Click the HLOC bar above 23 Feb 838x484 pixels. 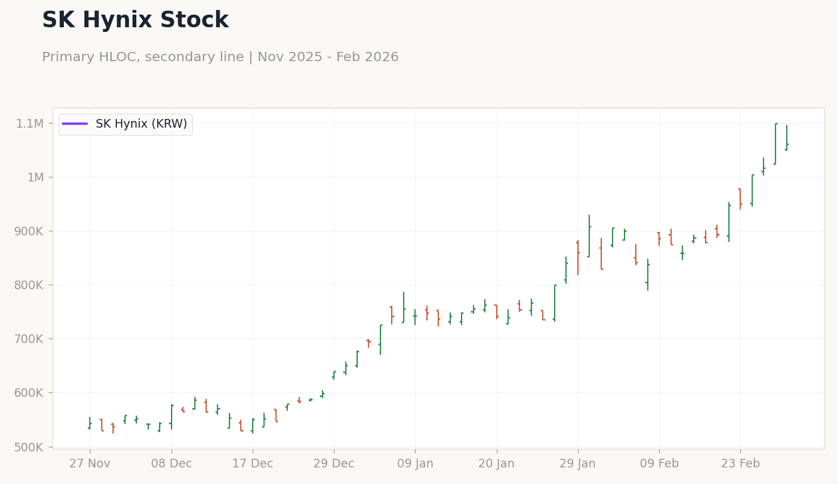740,199
